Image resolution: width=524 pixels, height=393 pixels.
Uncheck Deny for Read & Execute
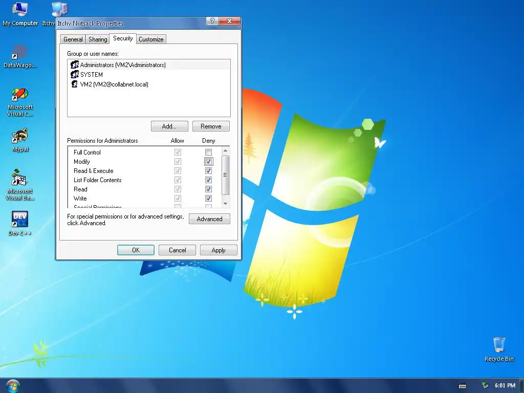point(209,171)
